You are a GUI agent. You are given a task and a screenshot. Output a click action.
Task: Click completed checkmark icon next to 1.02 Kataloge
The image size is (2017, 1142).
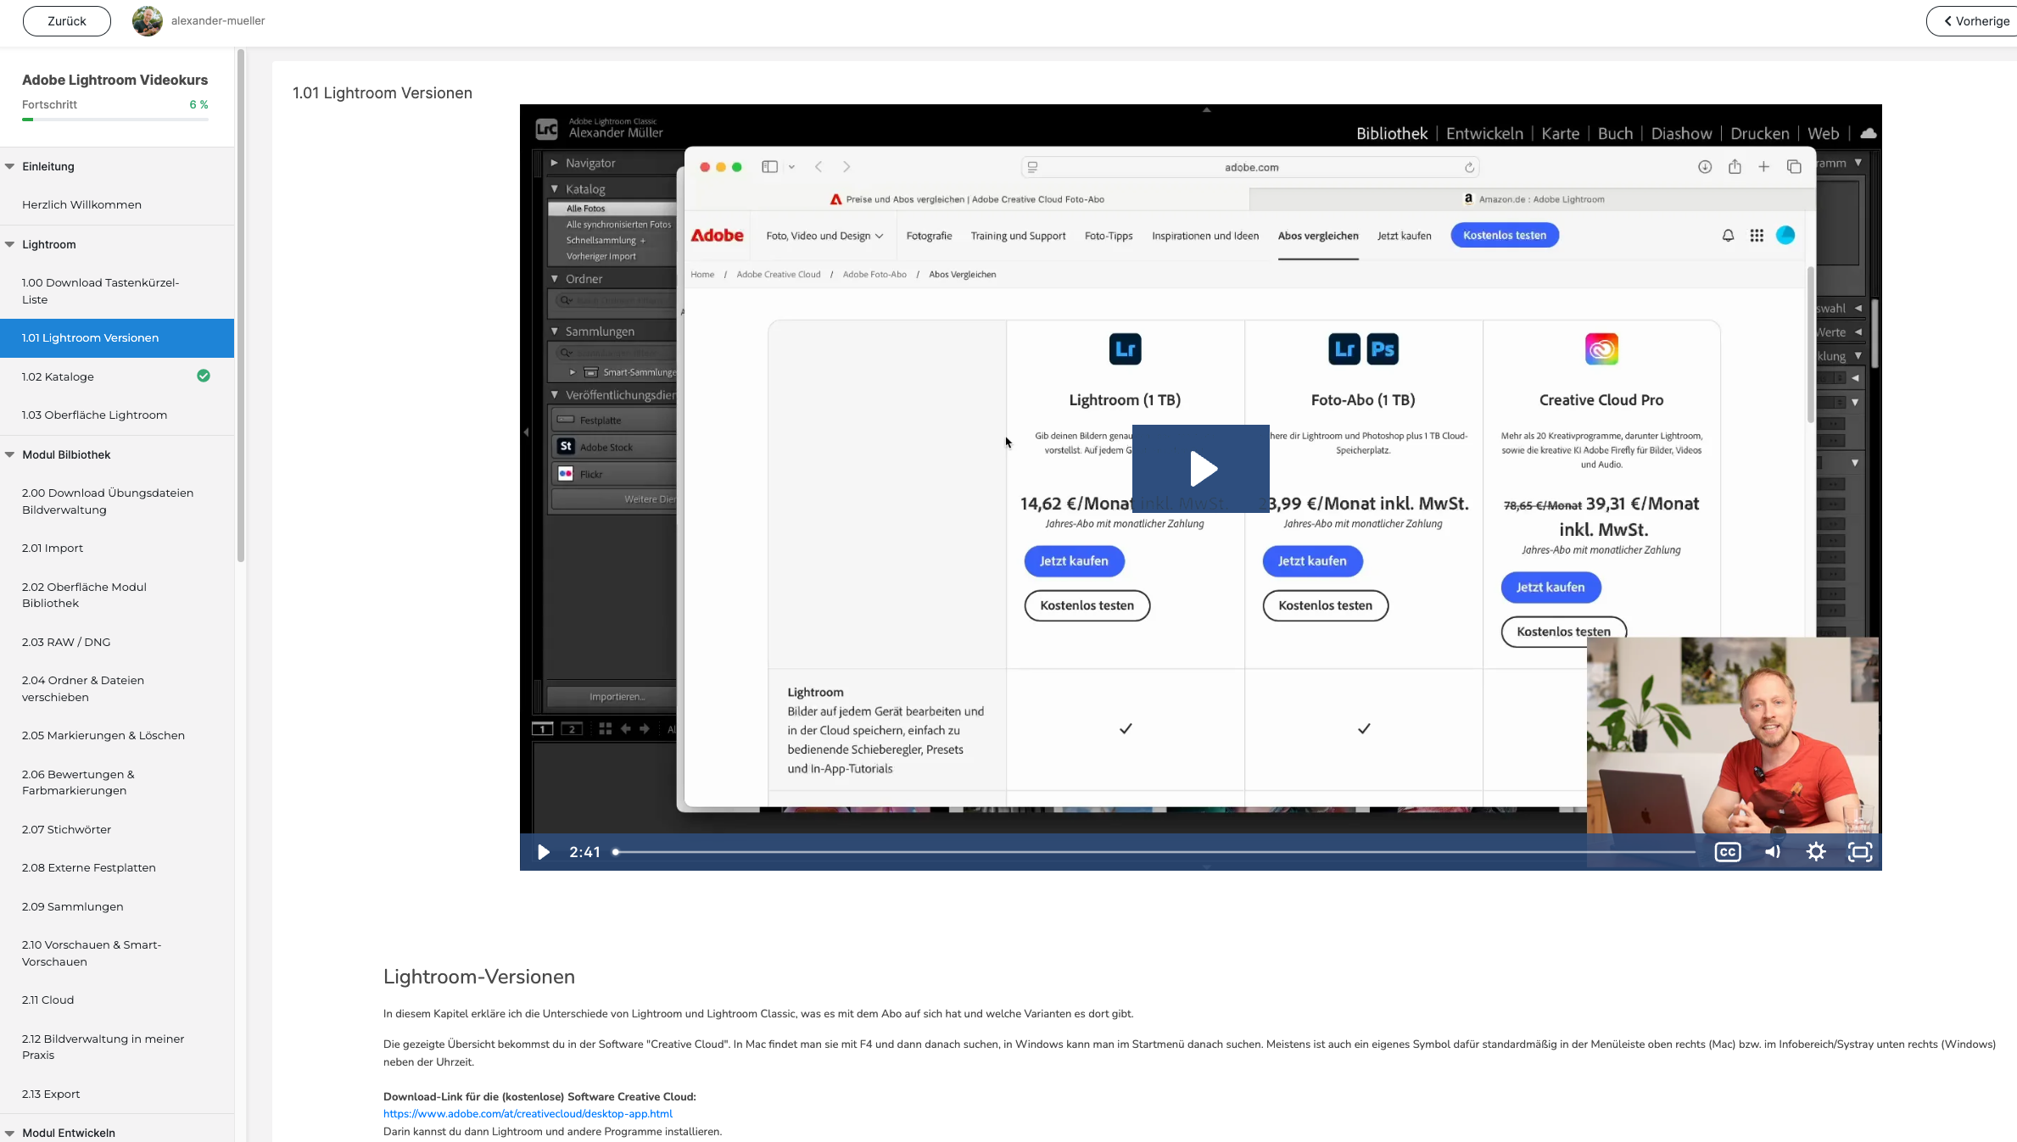pyautogui.click(x=204, y=376)
